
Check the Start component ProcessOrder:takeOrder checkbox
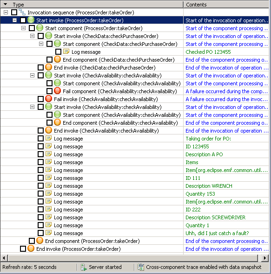click(x=32, y=28)
